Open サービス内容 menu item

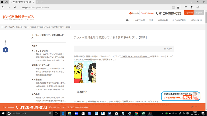139,20
